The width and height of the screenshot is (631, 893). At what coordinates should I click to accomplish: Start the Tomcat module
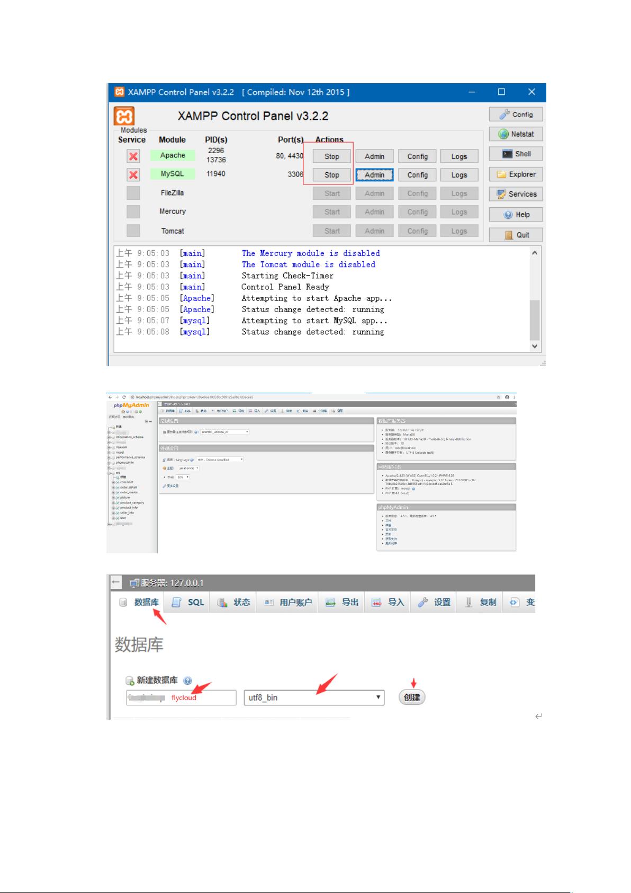[332, 231]
